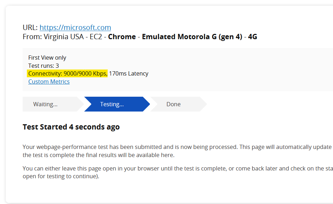Select the Done progress step

tap(173, 104)
